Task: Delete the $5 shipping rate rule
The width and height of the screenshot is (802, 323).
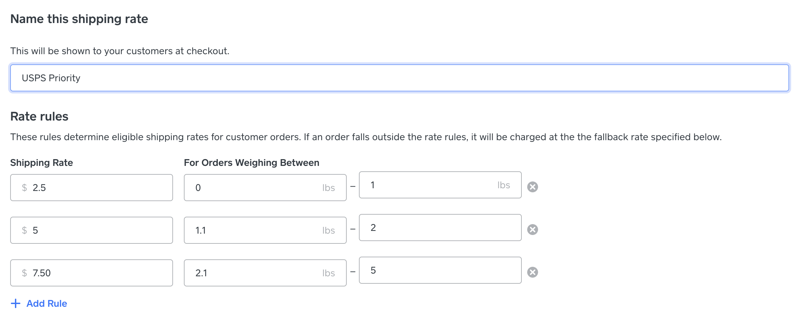Action: pos(532,230)
